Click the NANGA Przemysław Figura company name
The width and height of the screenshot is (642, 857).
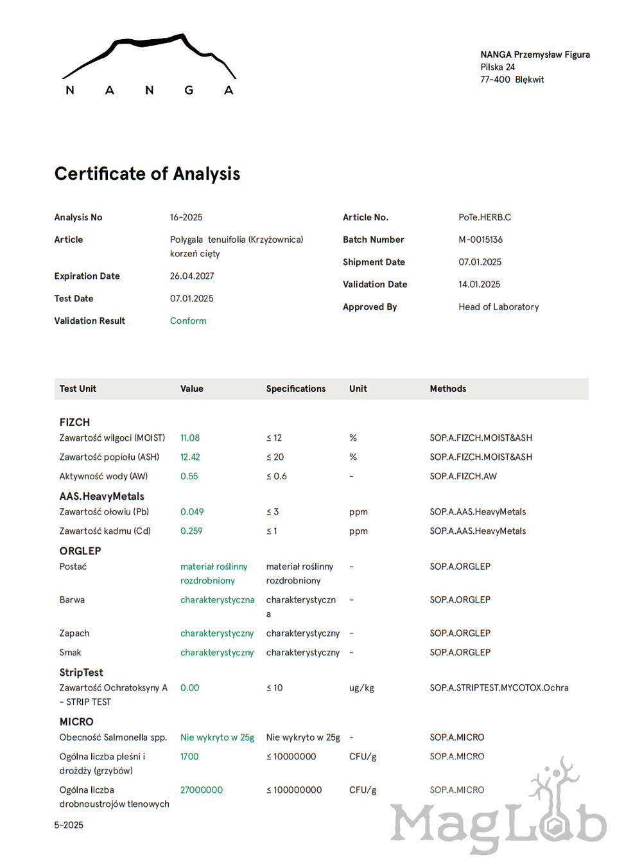(535, 55)
